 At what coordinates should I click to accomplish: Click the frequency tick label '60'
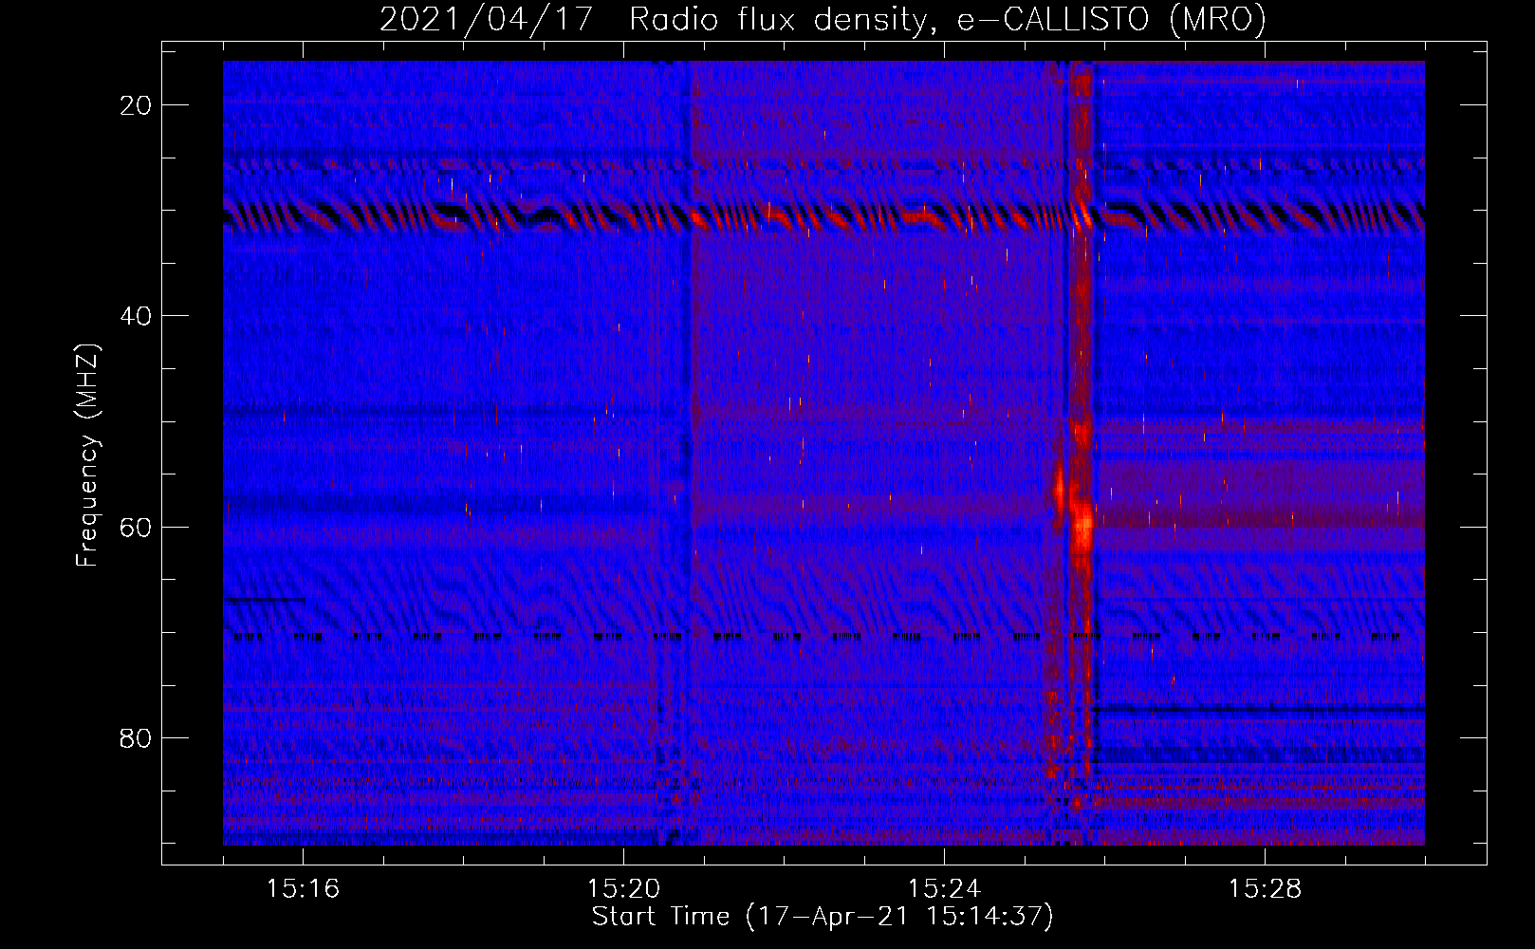(x=137, y=527)
